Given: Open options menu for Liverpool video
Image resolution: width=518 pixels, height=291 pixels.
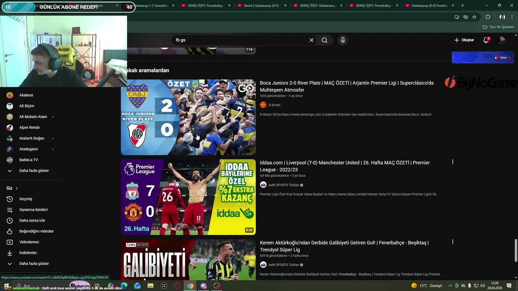Looking at the screenshot, I should [x=452, y=162].
